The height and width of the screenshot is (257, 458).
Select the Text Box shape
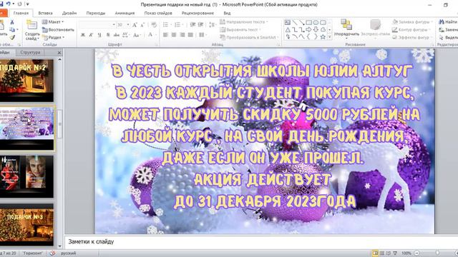click(x=288, y=22)
